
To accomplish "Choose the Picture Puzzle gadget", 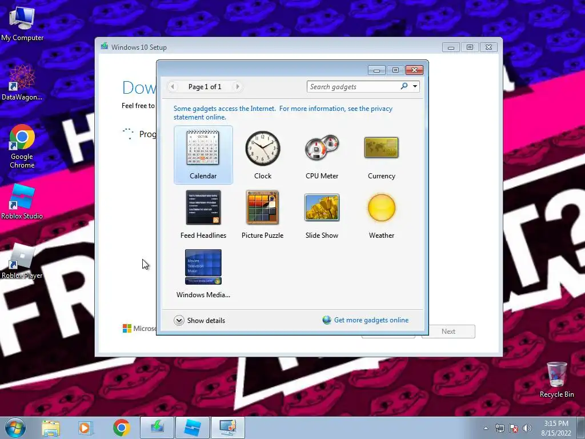I will (x=263, y=214).
